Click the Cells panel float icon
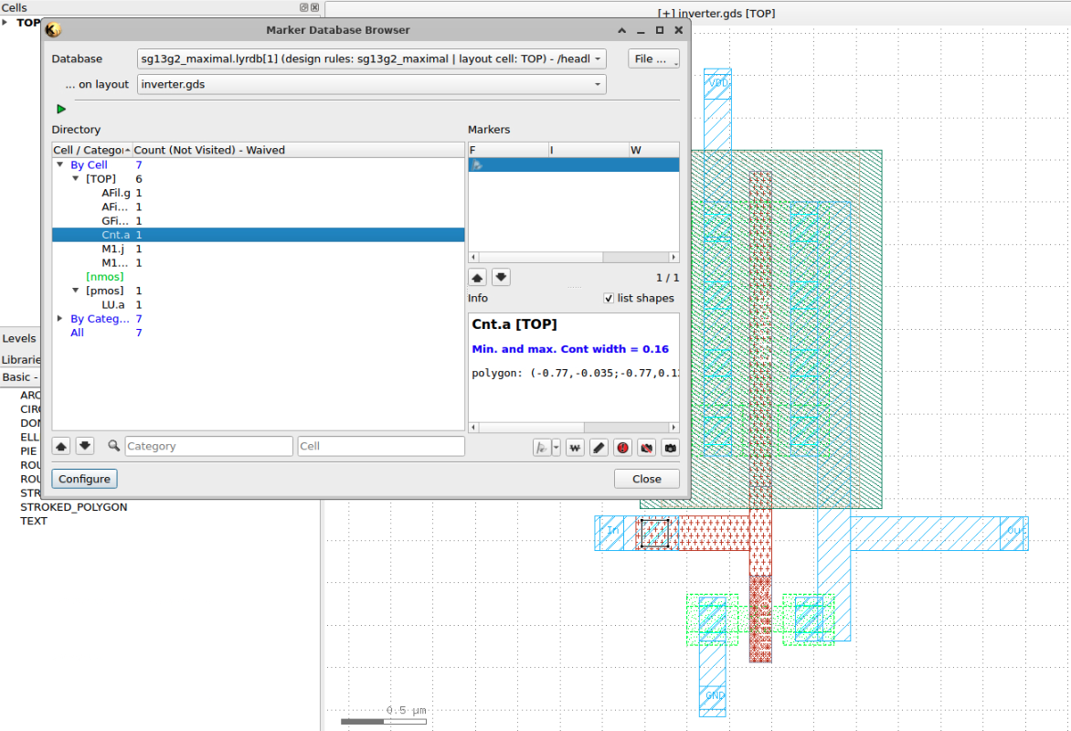The width and height of the screenshot is (1071, 731). coord(304,7)
